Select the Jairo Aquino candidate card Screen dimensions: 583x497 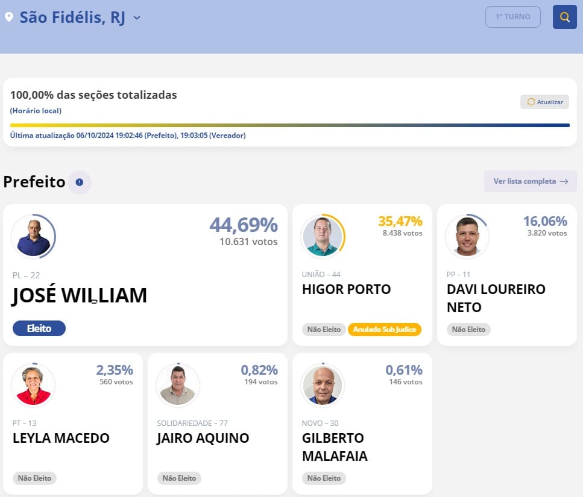pyautogui.click(x=218, y=424)
